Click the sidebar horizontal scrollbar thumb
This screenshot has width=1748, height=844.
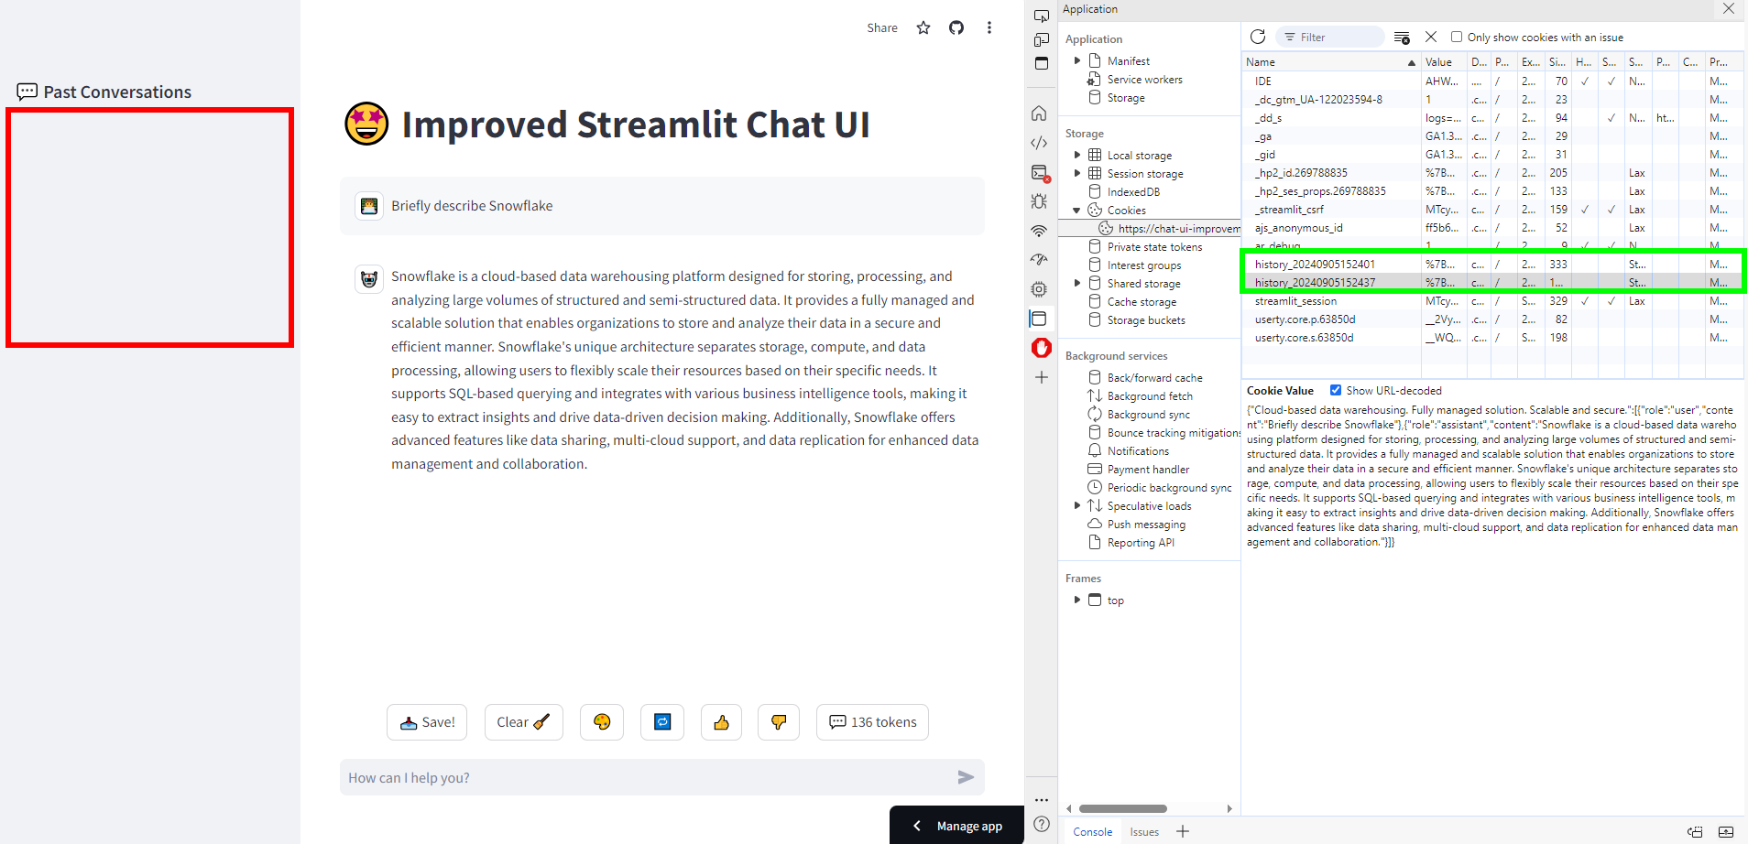(x=1123, y=809)
